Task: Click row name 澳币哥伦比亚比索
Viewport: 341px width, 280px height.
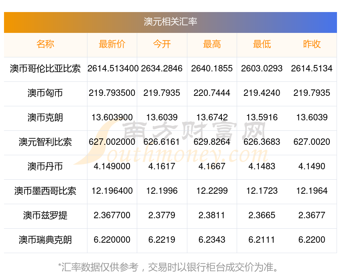Action: (45, 69)
